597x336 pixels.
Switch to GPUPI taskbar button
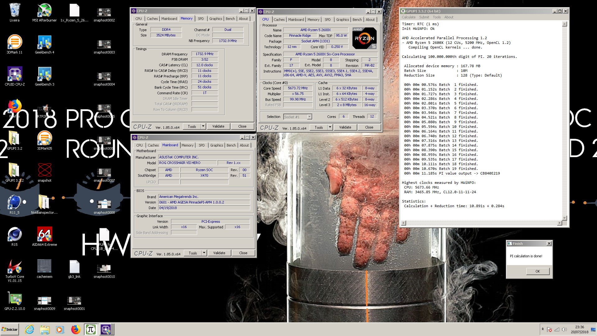pyautogui.click(x=90, y=329)
